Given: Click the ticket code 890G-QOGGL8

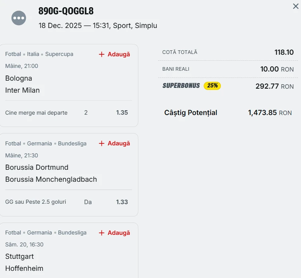Looking at the screenshot, I should [x=66, y=11].
